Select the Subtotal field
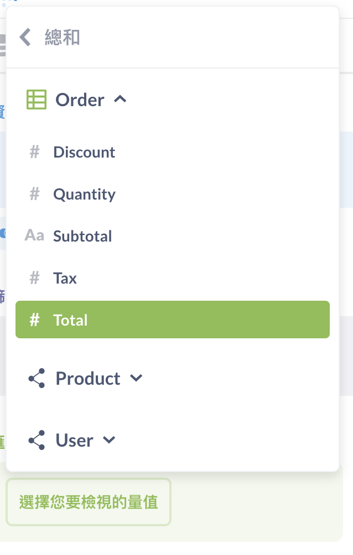Image resolution: width=353 pixels, height=555 pixels. [82, 236]
